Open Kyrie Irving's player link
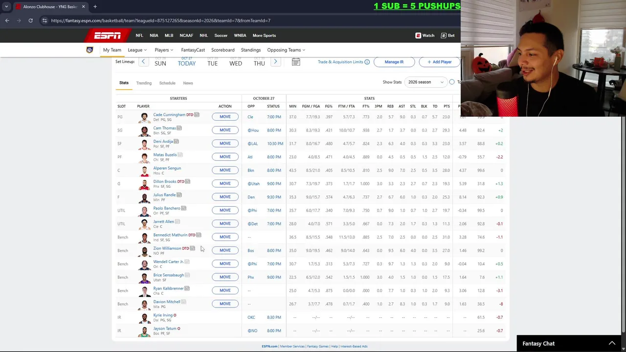626x352 pixels. [x=163, y=315]
